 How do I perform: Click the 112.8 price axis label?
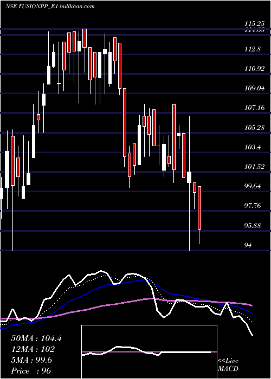coord(253,50)
